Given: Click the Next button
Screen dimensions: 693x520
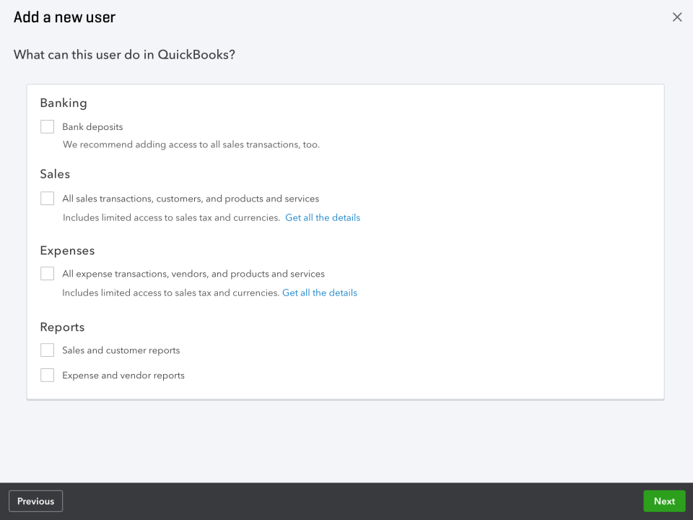Looking at the screenshot, I should coord(664,500).
